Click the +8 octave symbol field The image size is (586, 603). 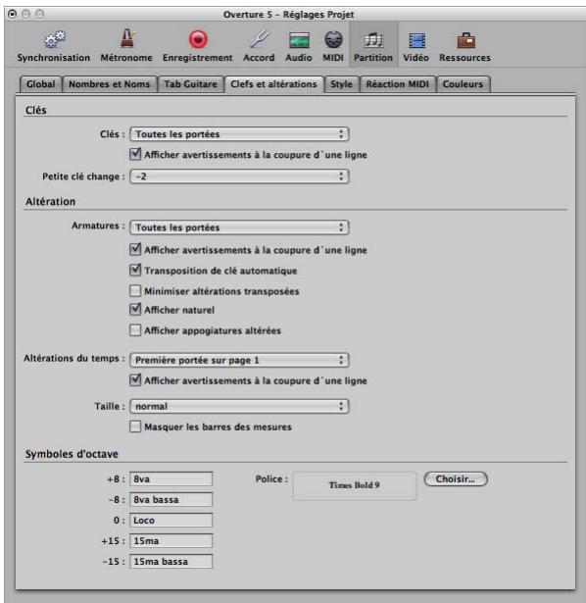click(171, 479)
